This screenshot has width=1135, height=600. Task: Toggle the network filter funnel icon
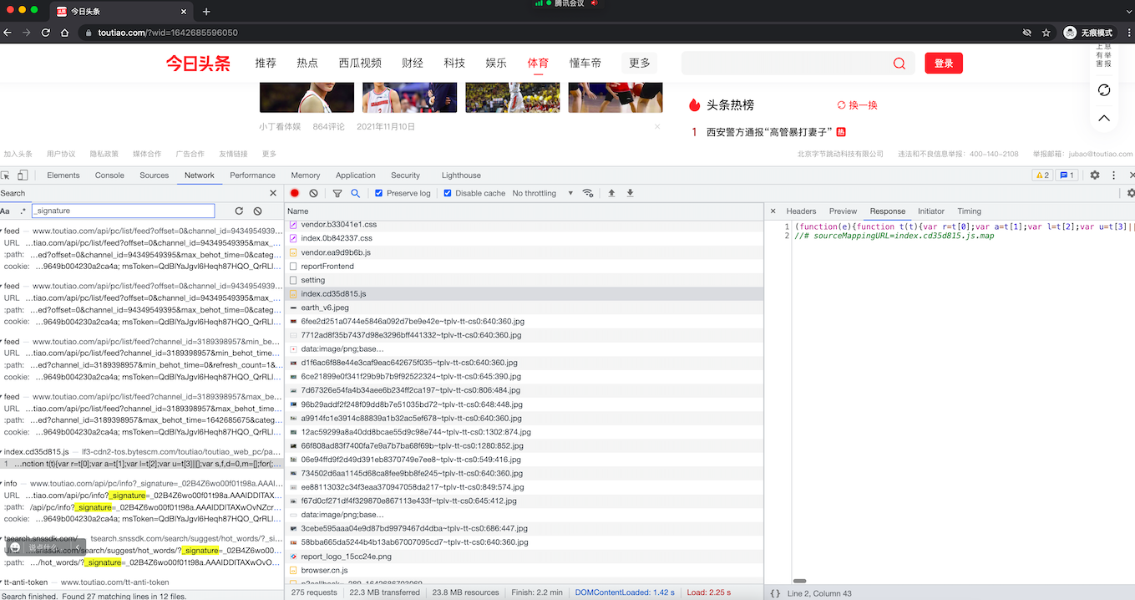click(337, 193)
